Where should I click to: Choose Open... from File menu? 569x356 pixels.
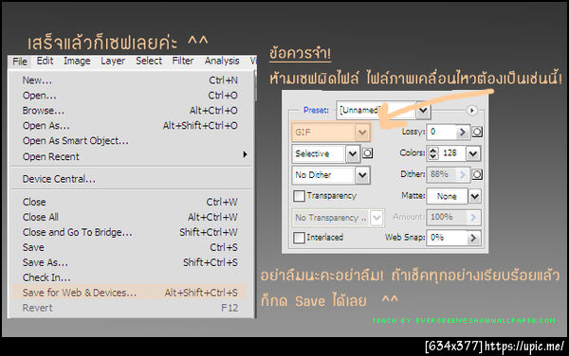(x=130, y=96)
